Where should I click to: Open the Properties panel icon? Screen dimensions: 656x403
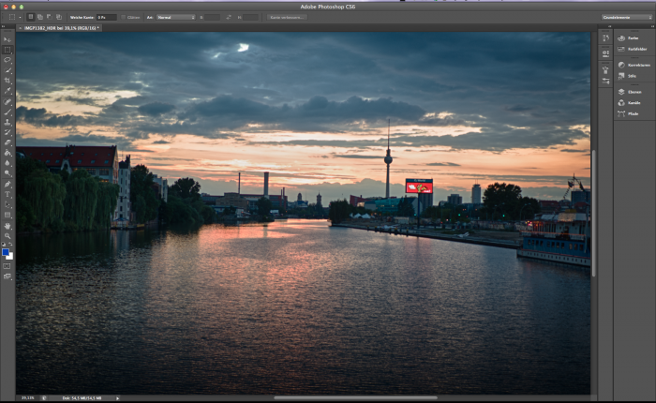coord(605,53)
